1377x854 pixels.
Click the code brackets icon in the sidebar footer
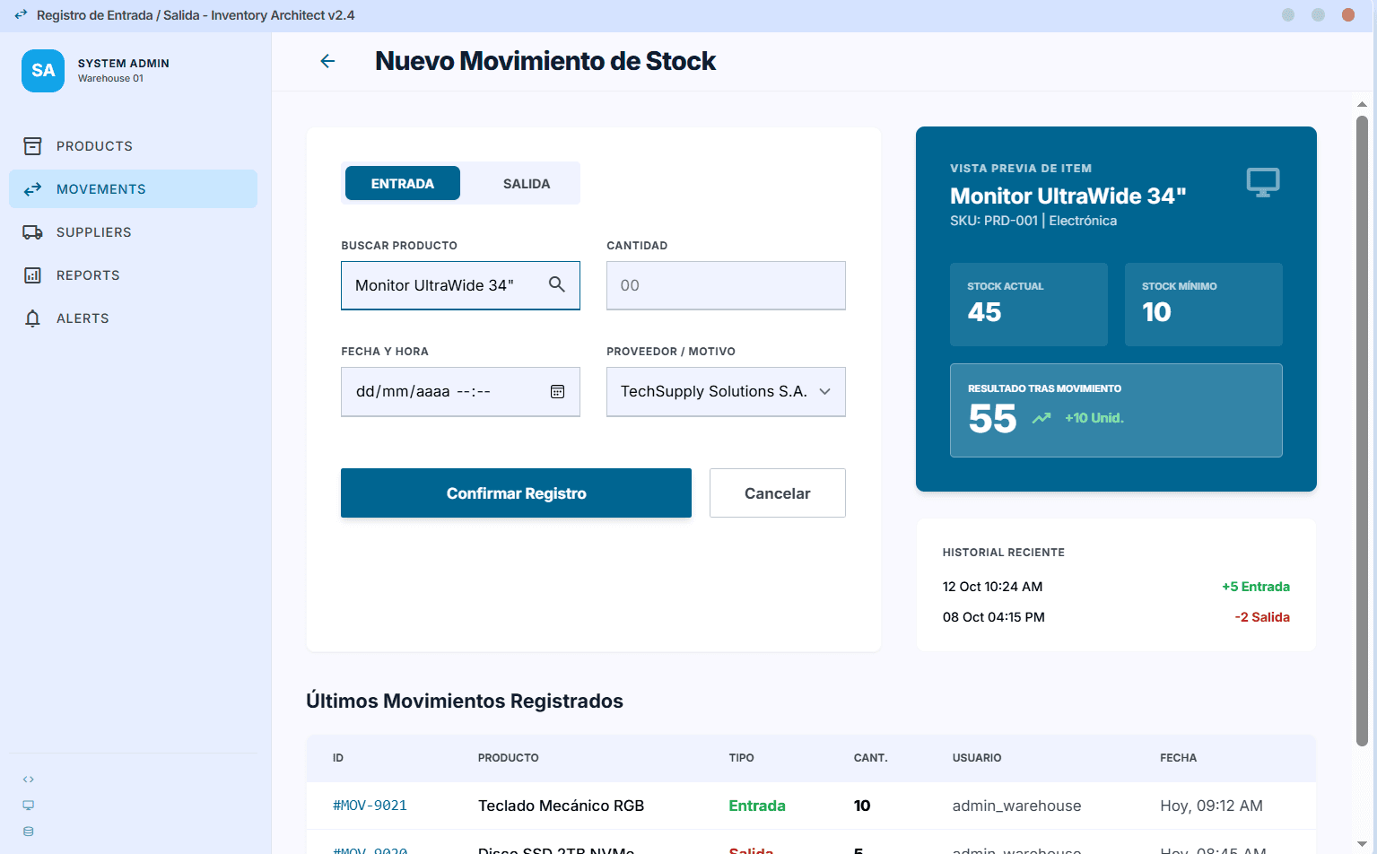(29, 780)
